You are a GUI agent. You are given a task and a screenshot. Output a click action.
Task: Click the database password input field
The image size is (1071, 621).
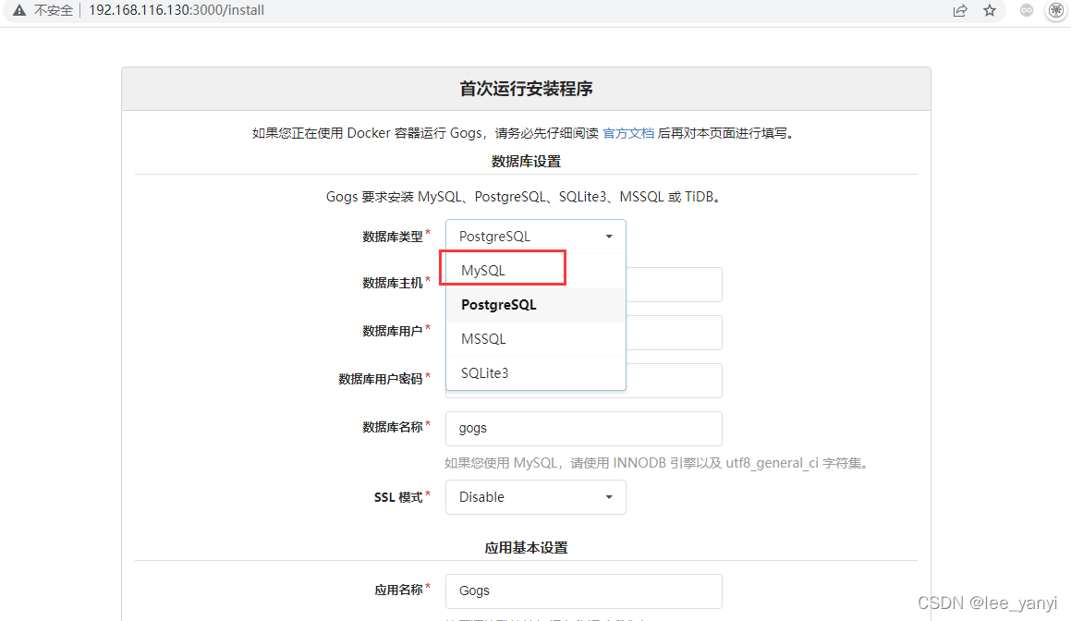(x=674, y=381)
